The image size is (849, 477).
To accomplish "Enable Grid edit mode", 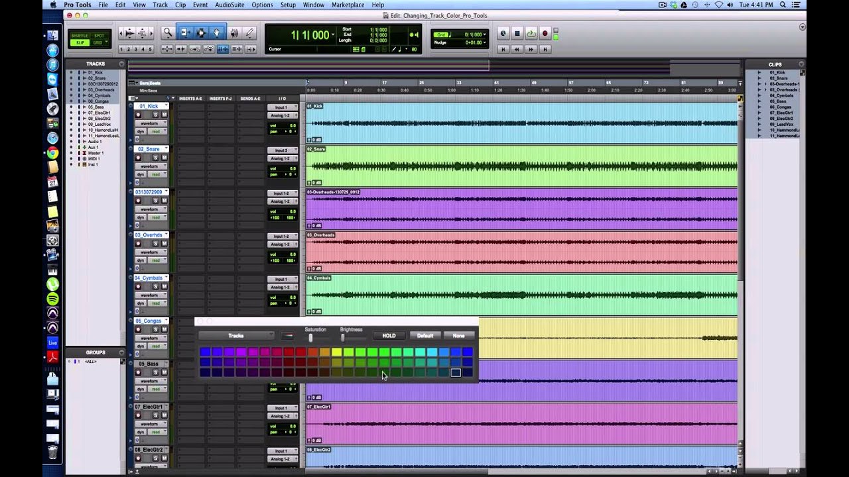I will 99,43.
